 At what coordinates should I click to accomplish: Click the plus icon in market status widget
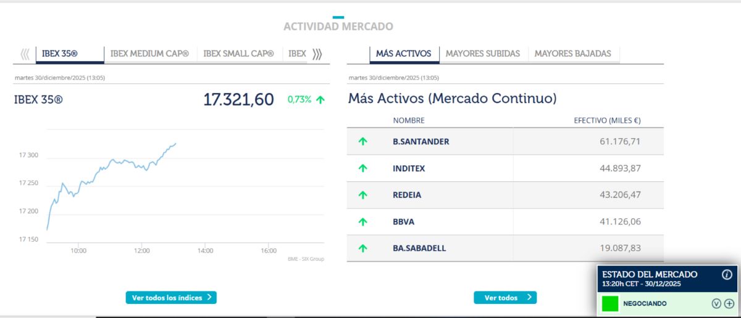(729, 303)
